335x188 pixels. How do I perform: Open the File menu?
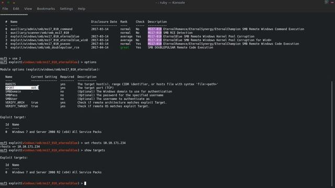tap(5, 9)
